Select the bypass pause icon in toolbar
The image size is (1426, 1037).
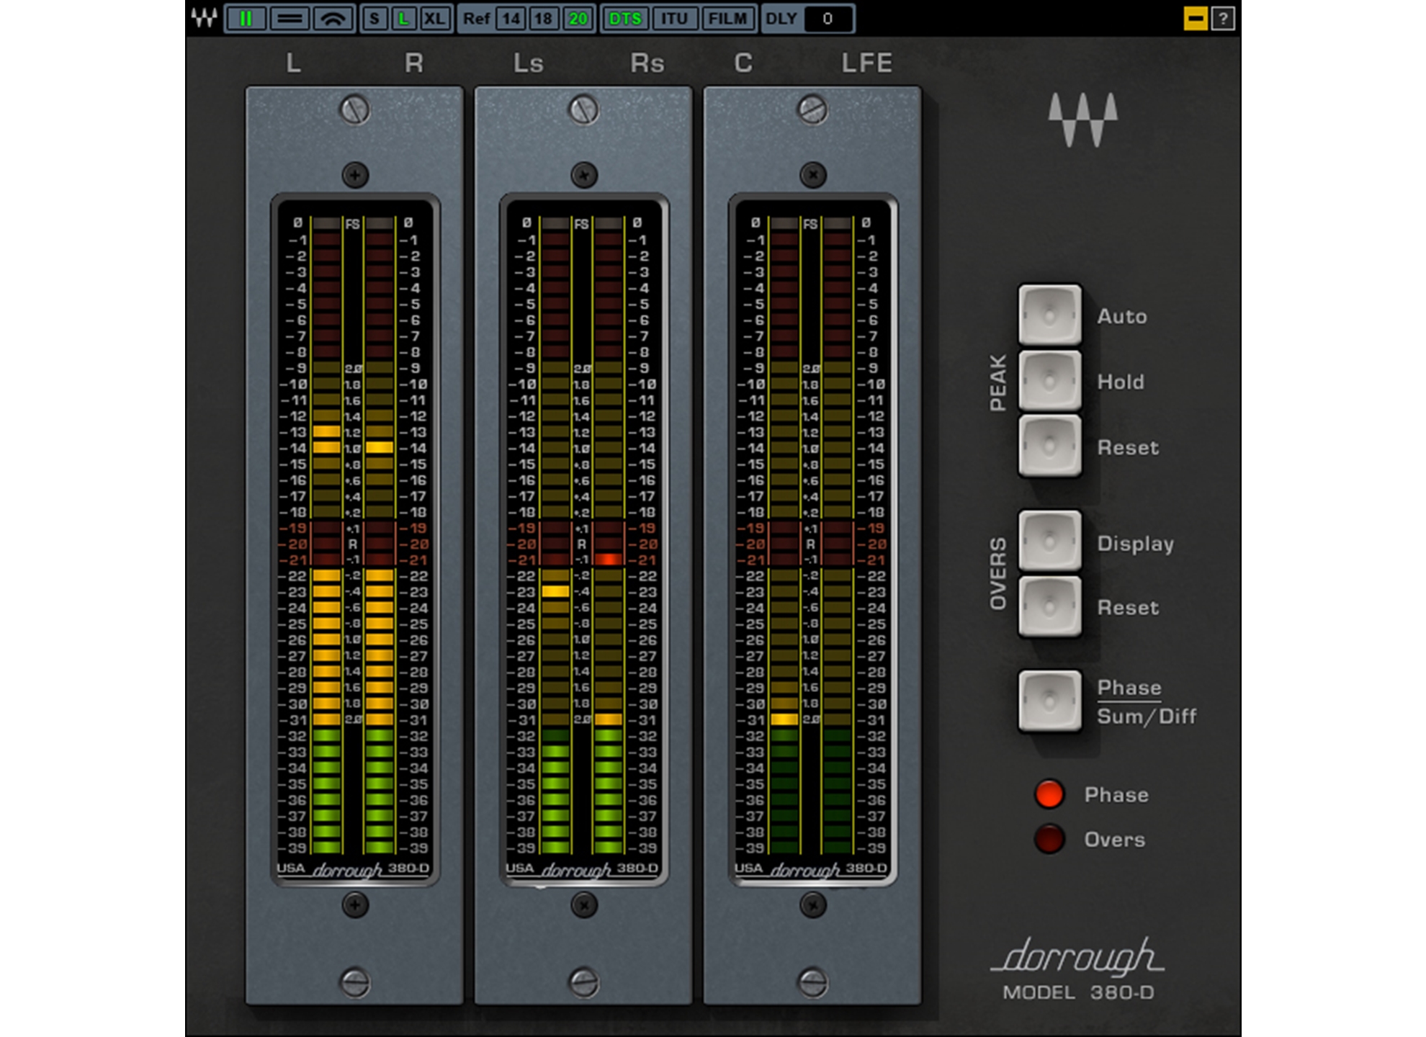246,17
